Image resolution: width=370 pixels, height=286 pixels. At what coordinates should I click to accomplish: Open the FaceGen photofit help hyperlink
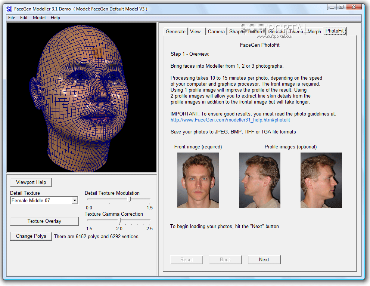point(230,120)
